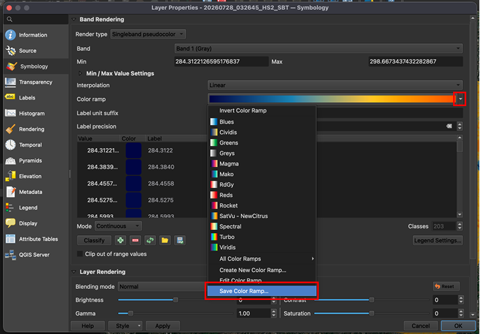Screen dimensions: 480x334
Task: Click the Classify button
Action: 94,240
